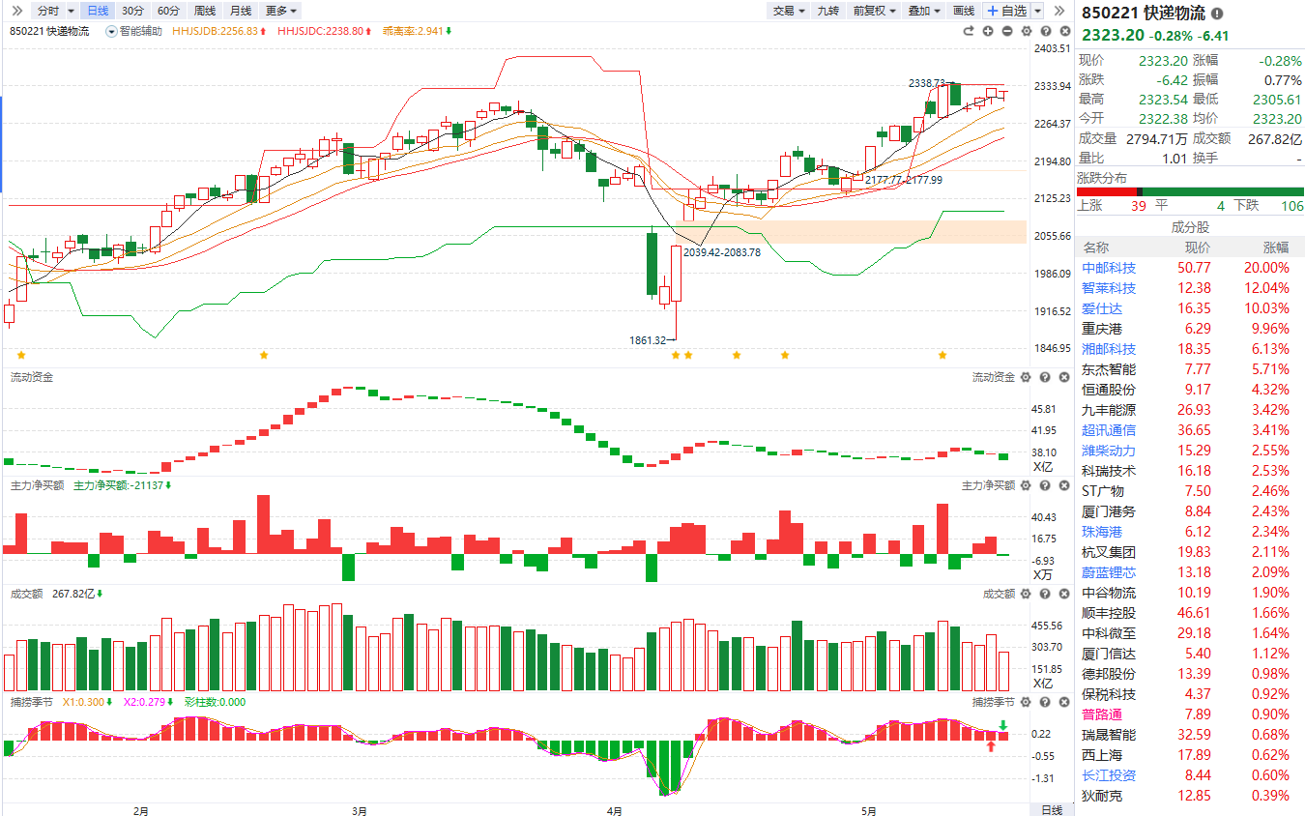1305x816 pixels.
Task: Open the 叠加 overlay dropdown
Action: point(924,11)
